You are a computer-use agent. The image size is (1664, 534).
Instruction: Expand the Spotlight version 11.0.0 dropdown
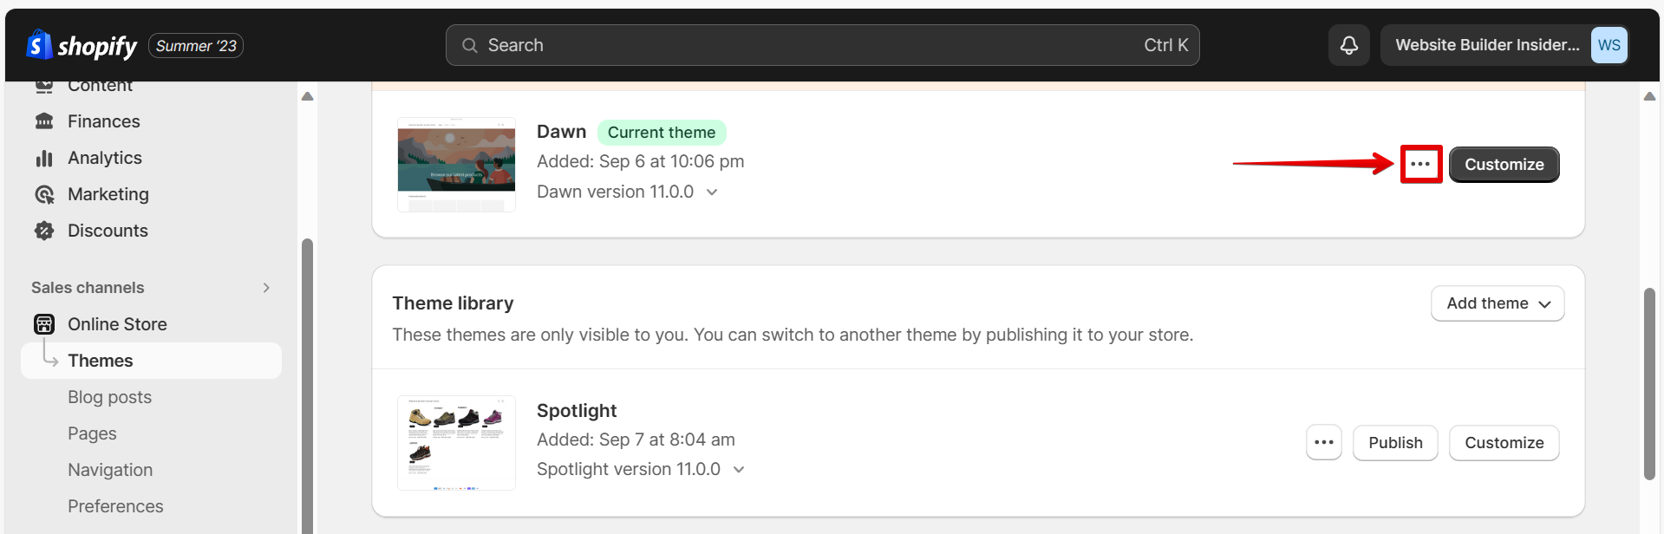pos(739,469)
